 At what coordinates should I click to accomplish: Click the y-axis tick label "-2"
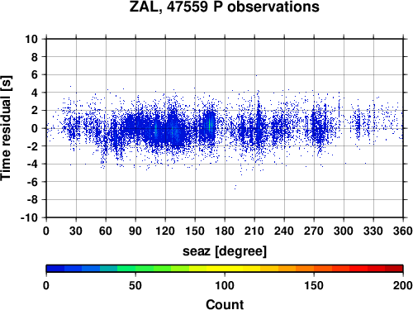32,146
